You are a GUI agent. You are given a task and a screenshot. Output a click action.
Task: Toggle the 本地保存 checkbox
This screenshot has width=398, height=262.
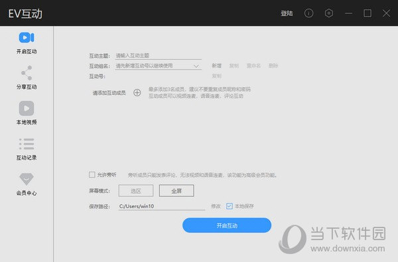coord(230,206)
